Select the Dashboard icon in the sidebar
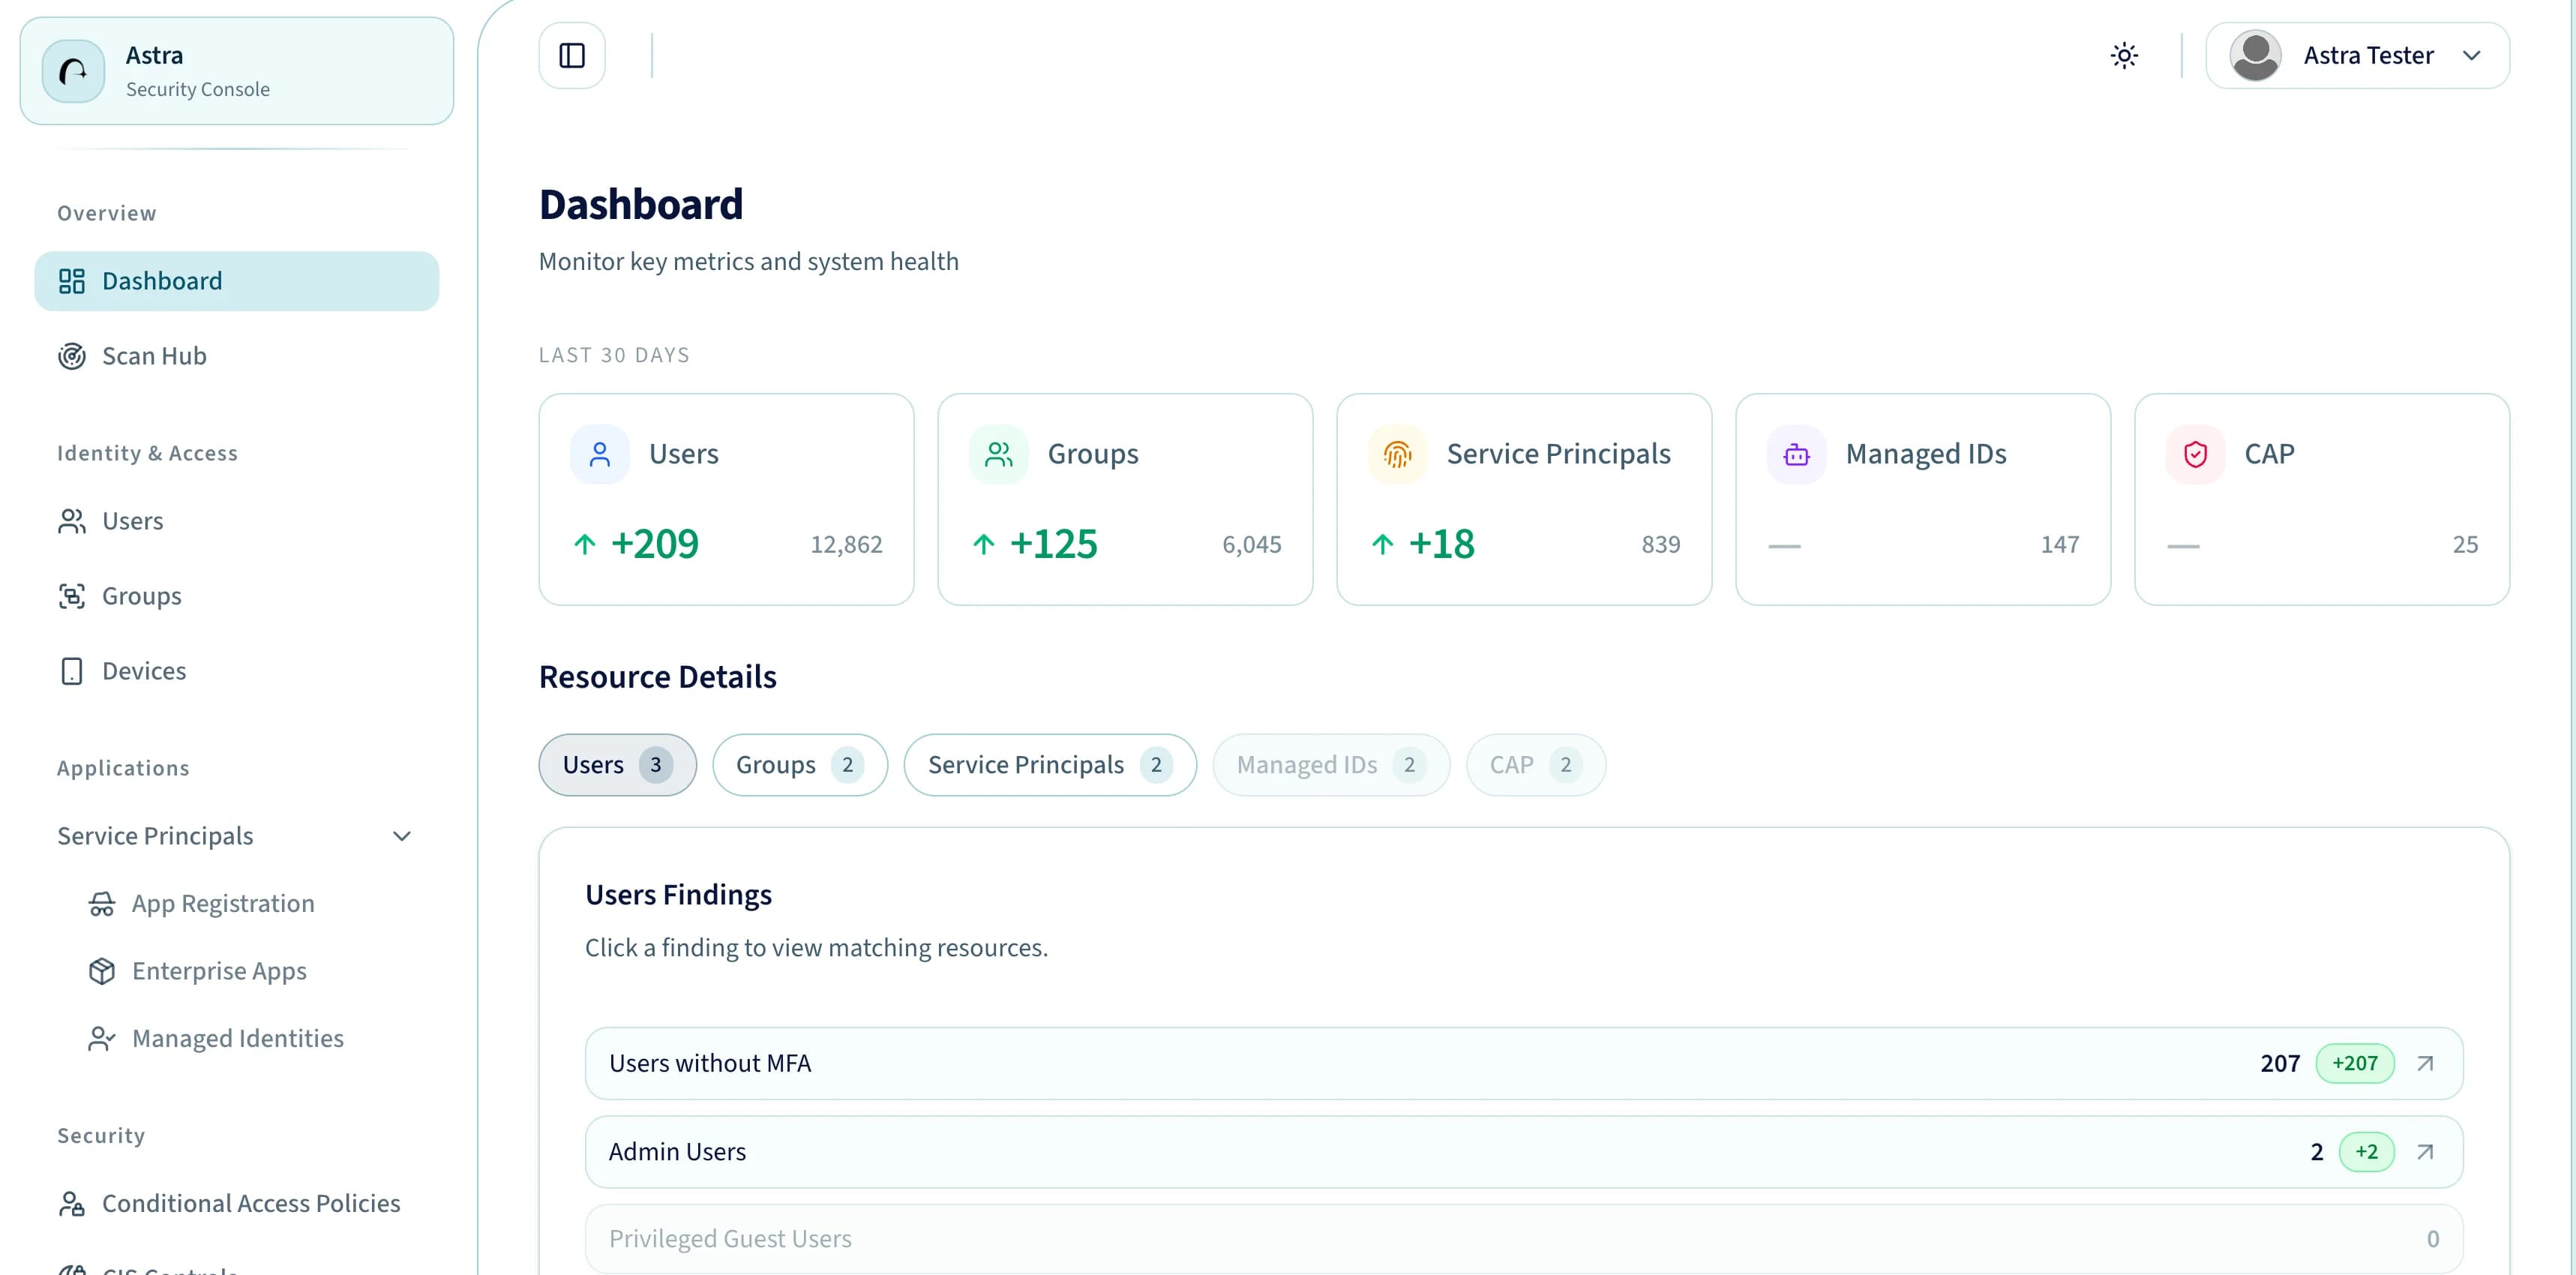The width and height of the screenshot is (2576, 1275). coord(71,281)
